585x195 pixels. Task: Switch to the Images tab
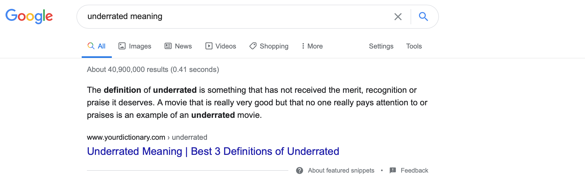(135, 46)
